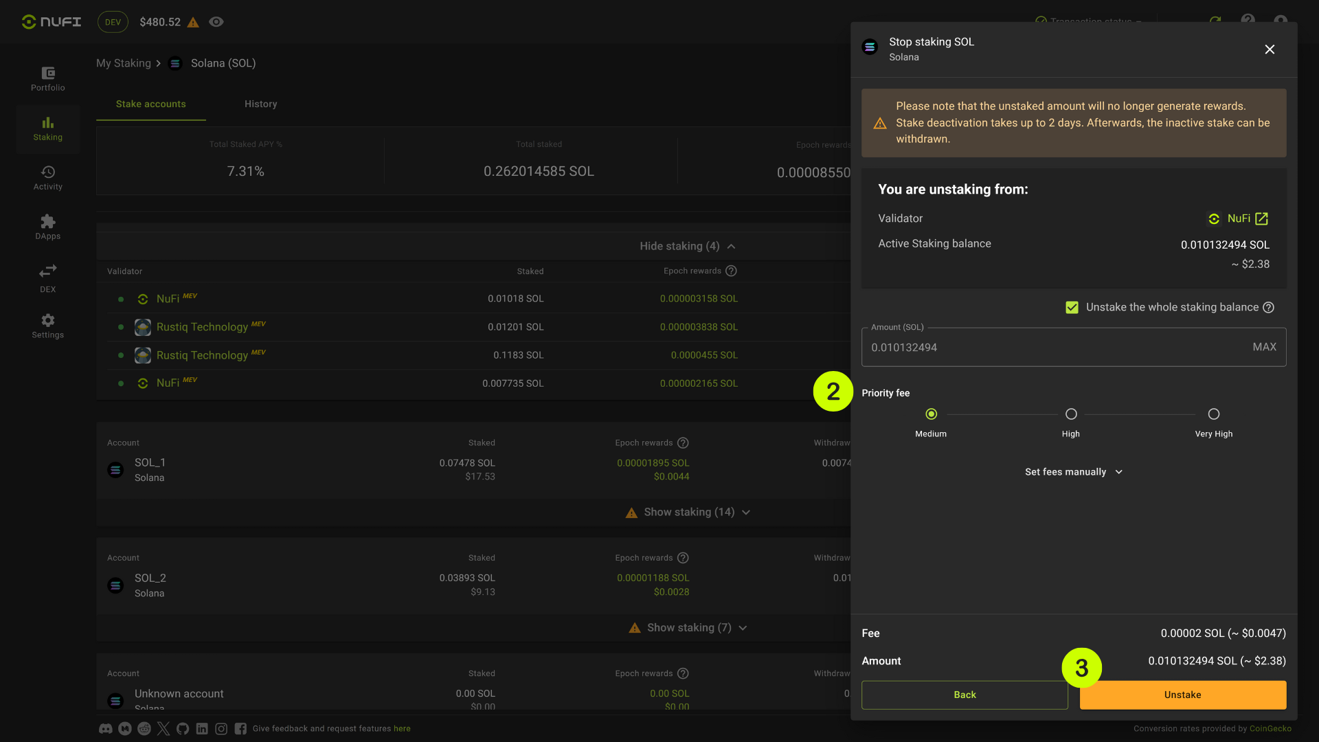This screenshot has height=742, width=1319.
Task: Open the NuFi validator external link
Action: [1262, 218]
